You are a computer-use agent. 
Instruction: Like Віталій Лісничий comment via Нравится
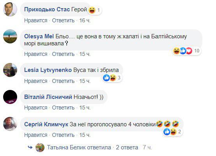pyautogui.click(x=36, y=108)
